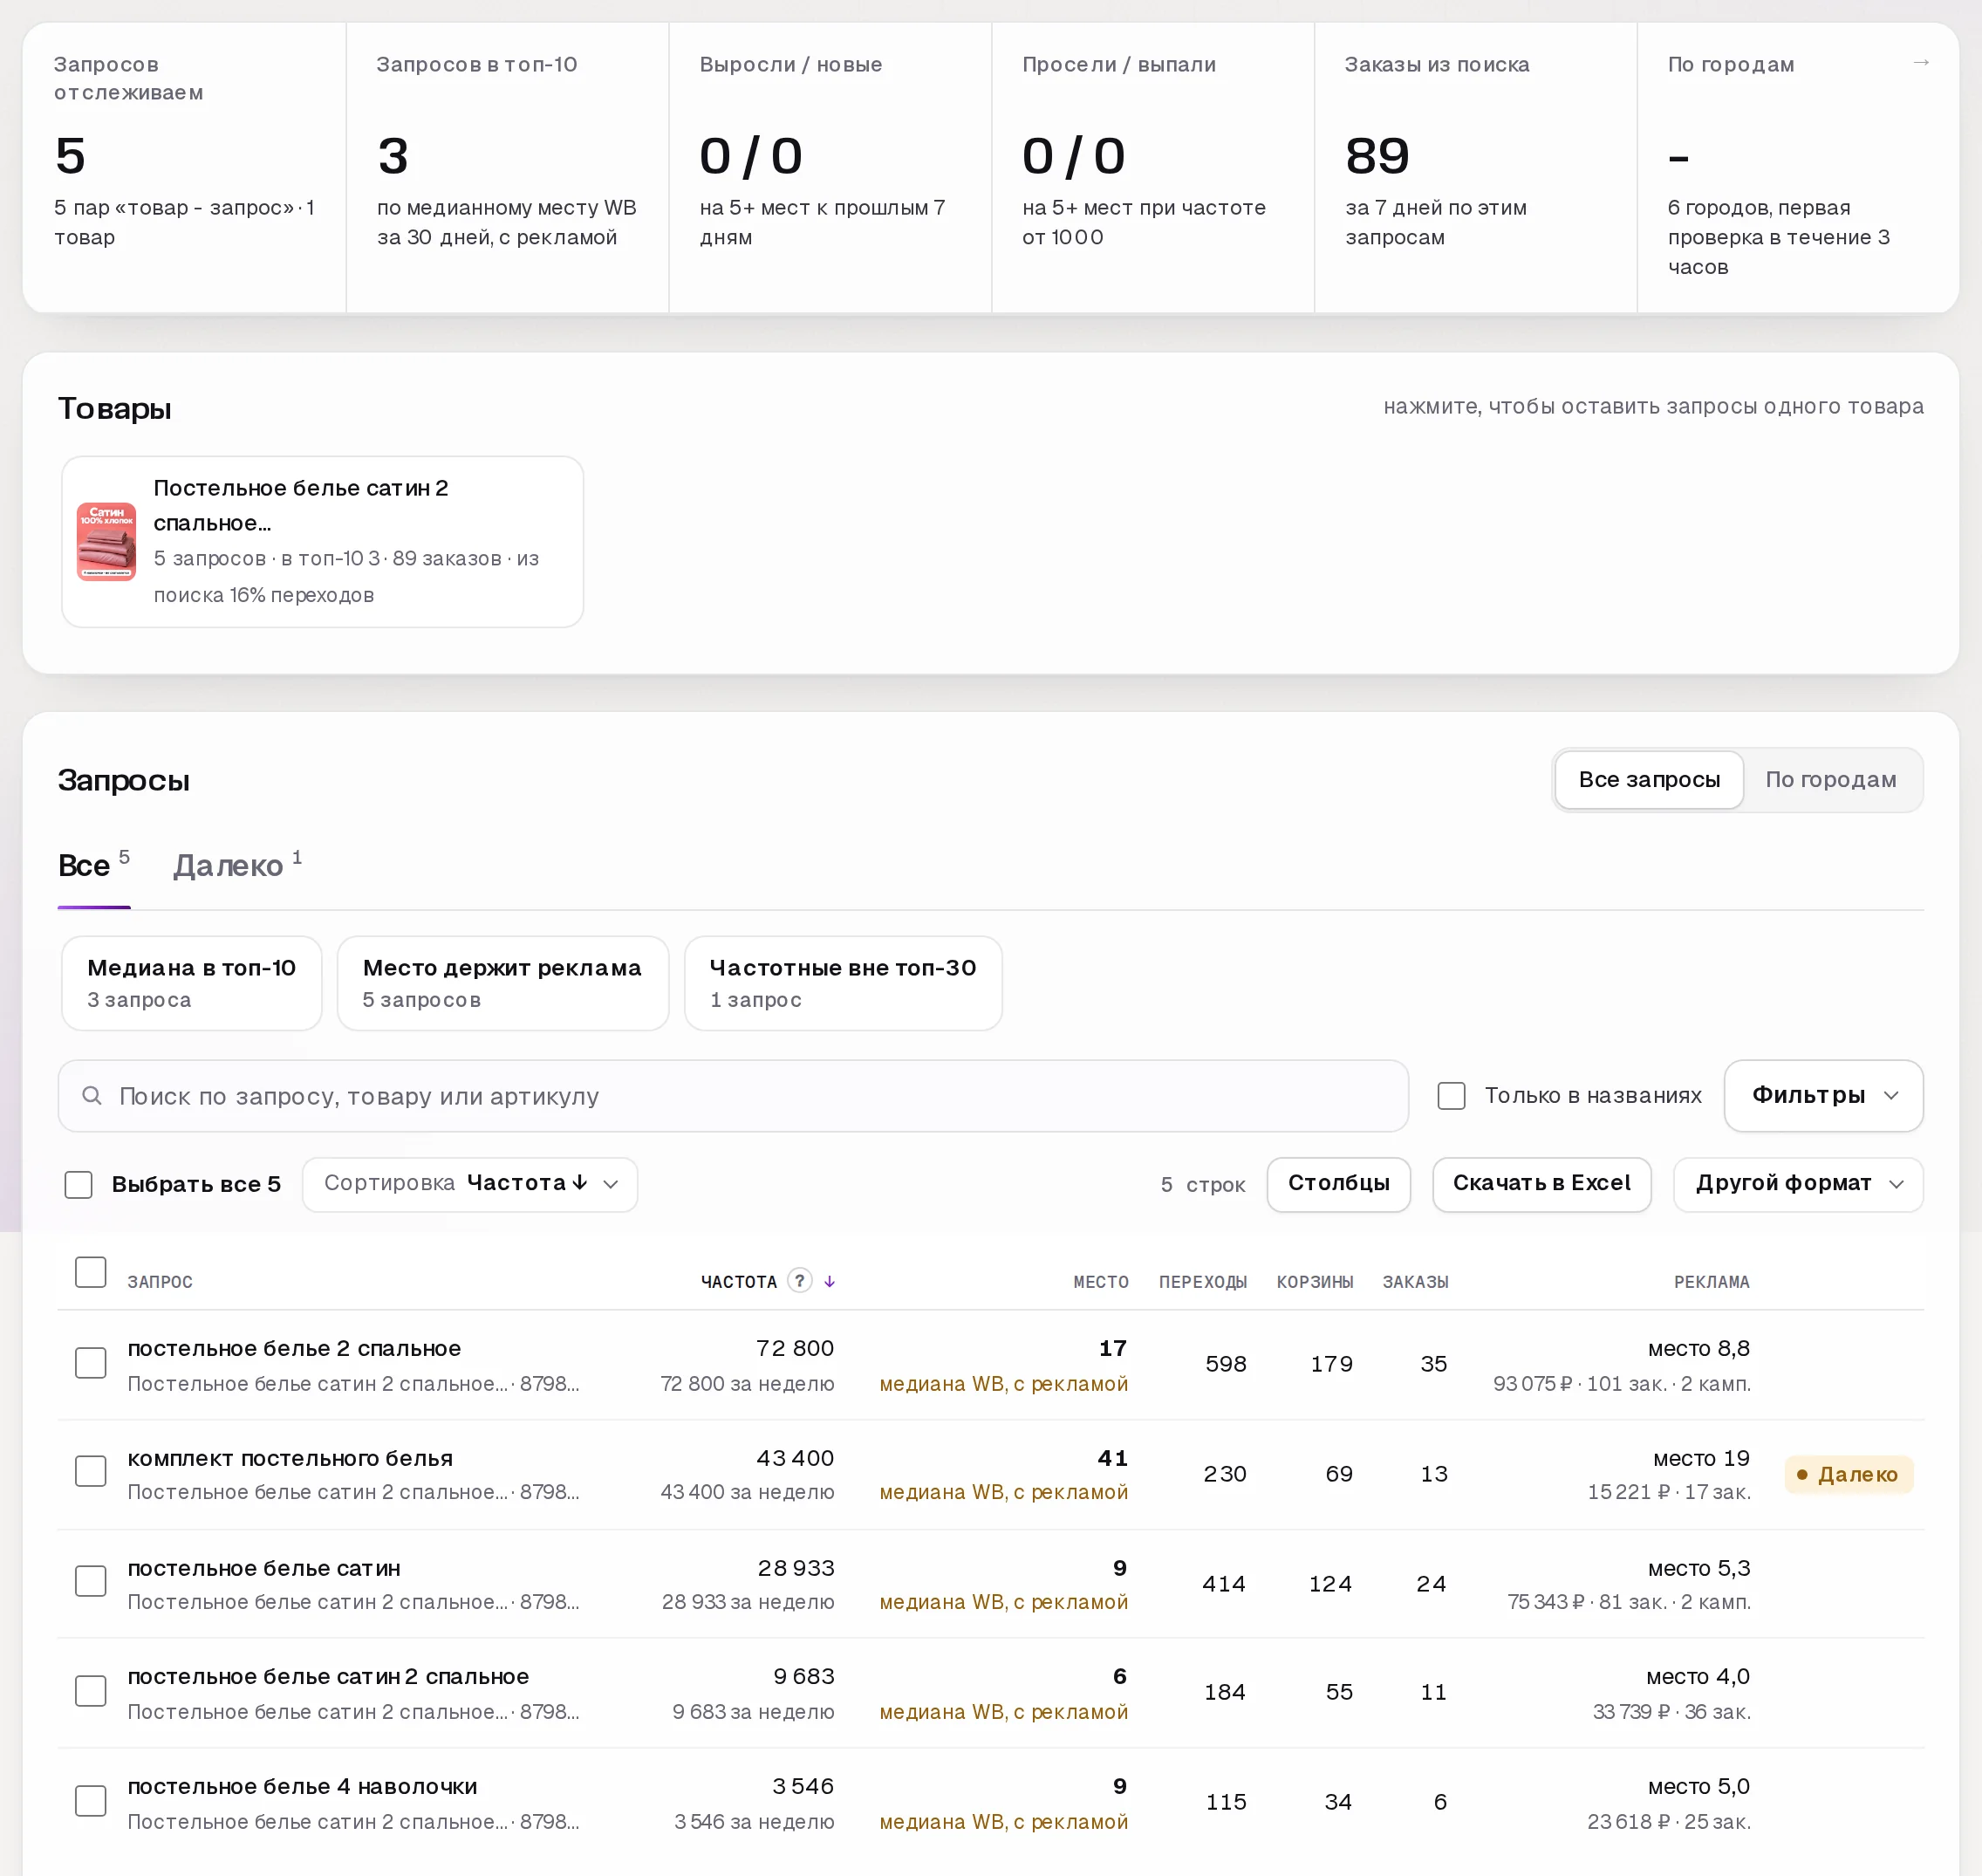Click Заказы из поиска card value 89
The image size is (1982, 1876).
point(1377,156)
